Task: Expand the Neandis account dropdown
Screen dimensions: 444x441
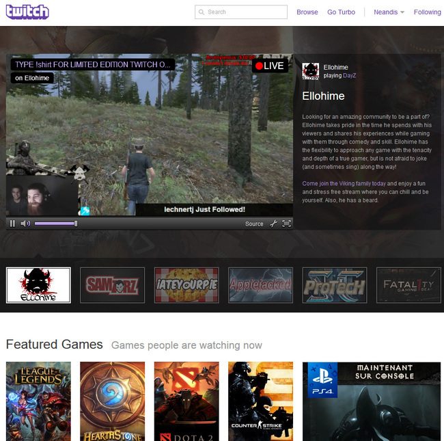Action: (389, 12)
